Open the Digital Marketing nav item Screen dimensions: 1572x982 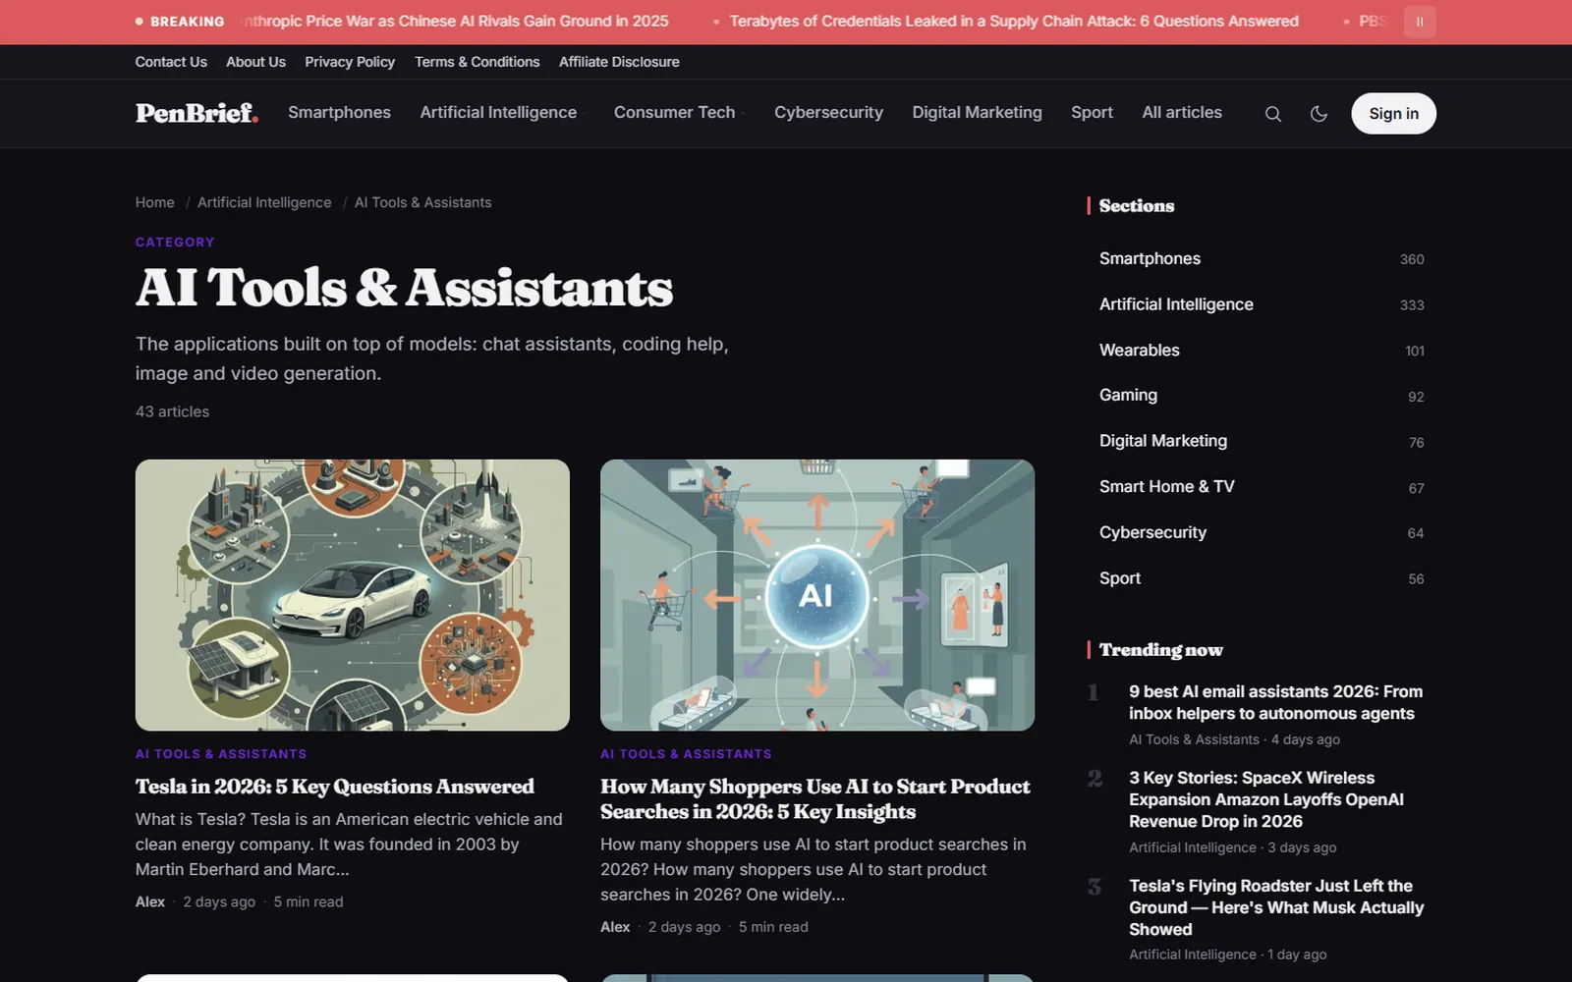point(977,112)
